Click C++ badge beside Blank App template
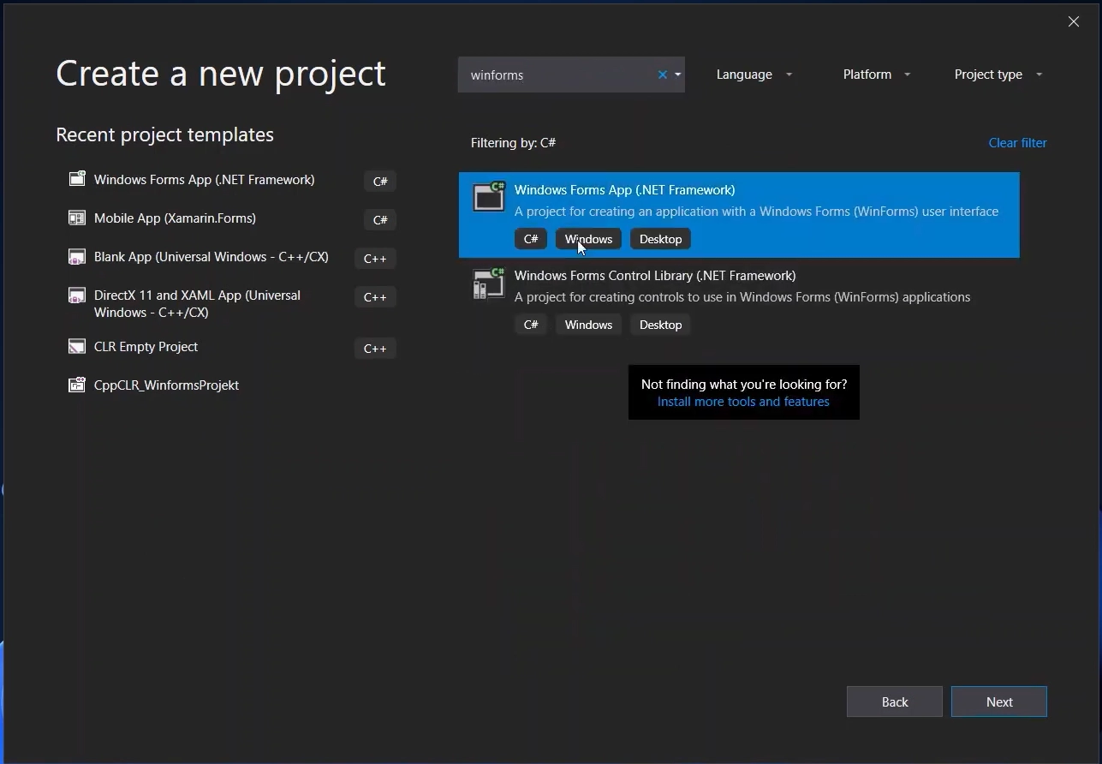 pyautogui.click(x=375, y=259)
